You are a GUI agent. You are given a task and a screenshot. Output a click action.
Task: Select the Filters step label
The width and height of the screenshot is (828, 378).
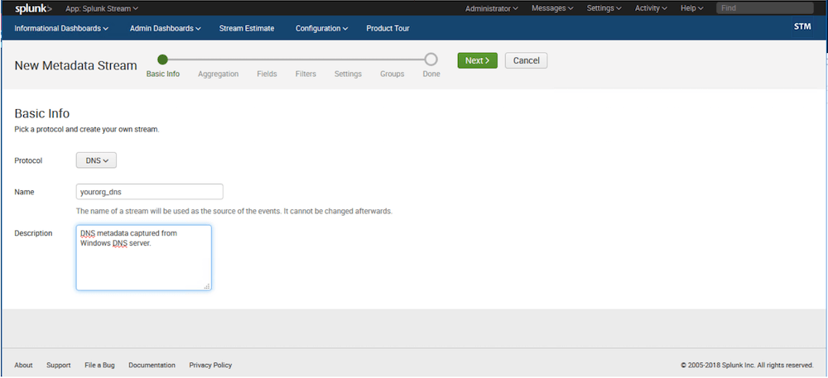306,74
